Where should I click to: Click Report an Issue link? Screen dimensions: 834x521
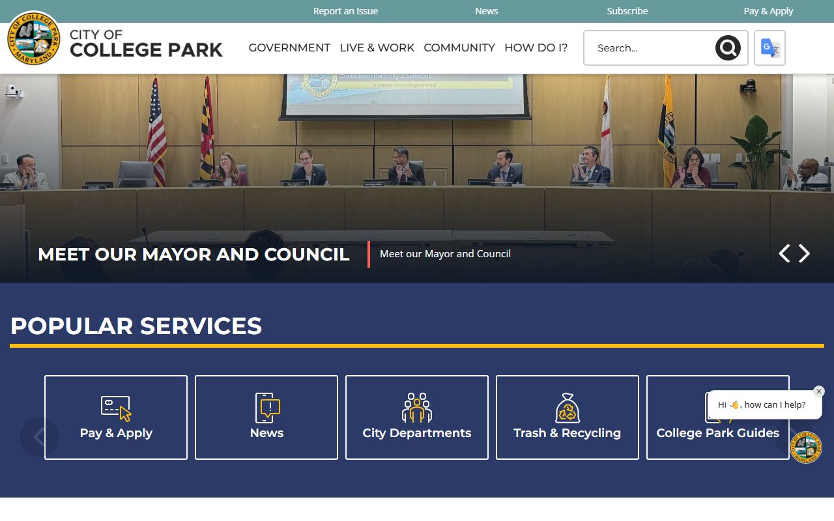(345, 11)
